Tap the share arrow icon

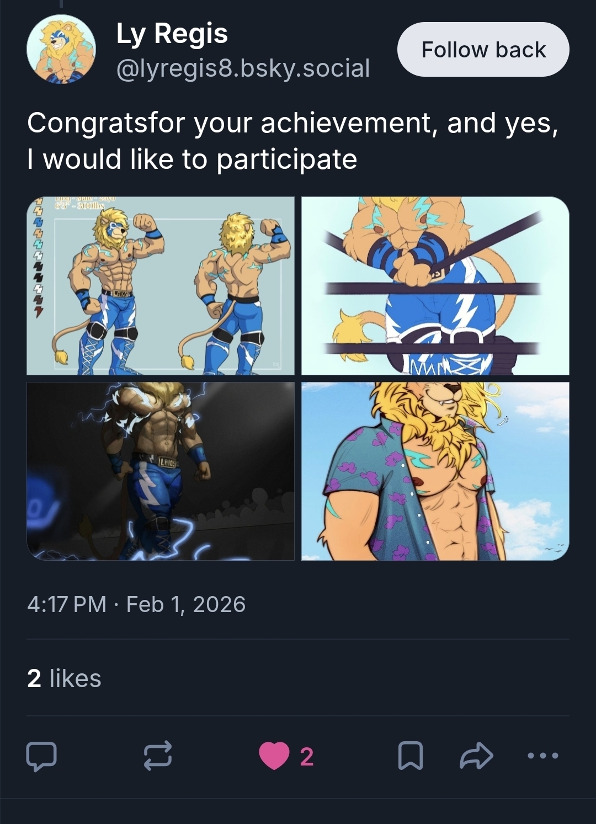[x=476, y=756]
